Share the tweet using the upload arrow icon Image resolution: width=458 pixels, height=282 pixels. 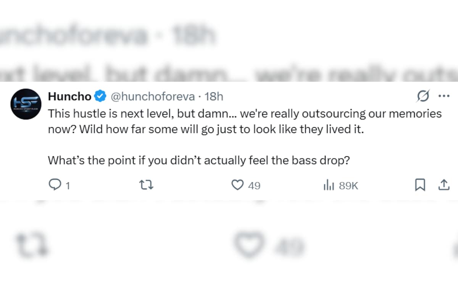[443, 185]
